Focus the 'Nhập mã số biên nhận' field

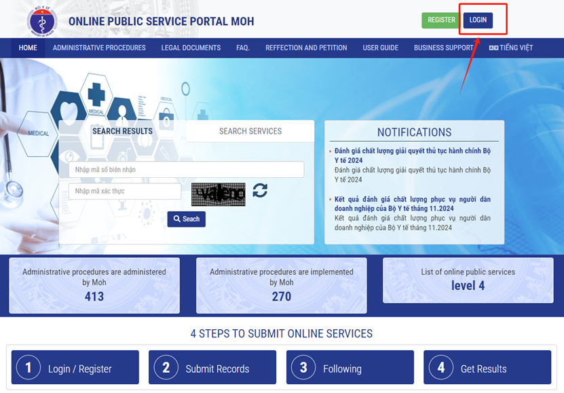click(187, 170)
